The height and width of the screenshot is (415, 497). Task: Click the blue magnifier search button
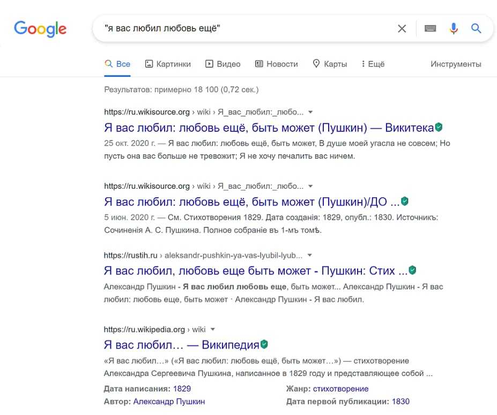(476, 28)
